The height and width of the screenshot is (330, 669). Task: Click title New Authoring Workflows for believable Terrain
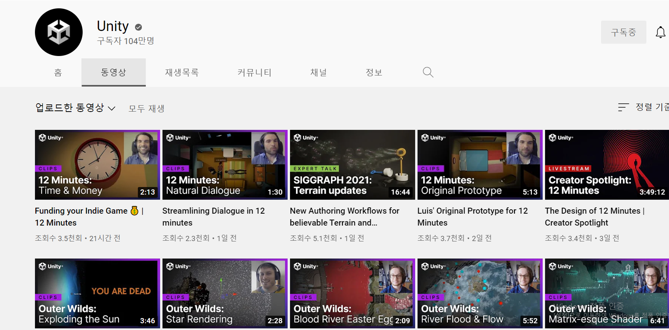[x=344, y=217]
